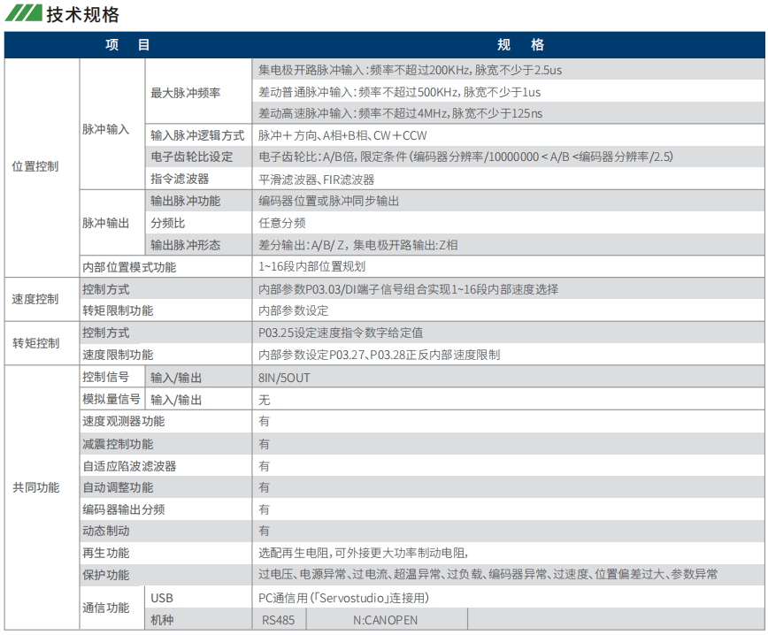Click the 技术规格 section heading
This screenshot has width=768, height=635.
click(82, 15)
